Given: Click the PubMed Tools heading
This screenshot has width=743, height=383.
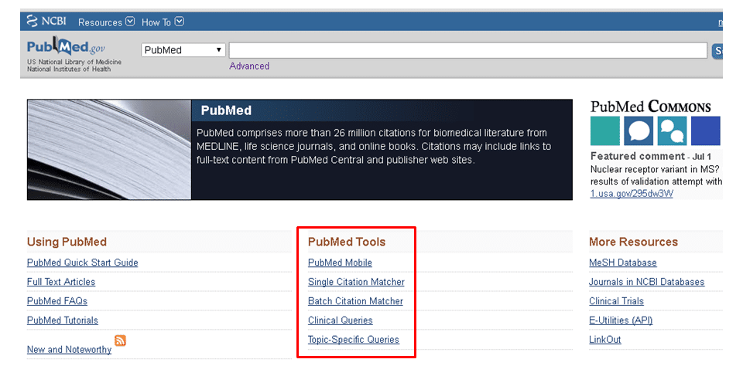Looking at the screenshot, I should [347, 242].
